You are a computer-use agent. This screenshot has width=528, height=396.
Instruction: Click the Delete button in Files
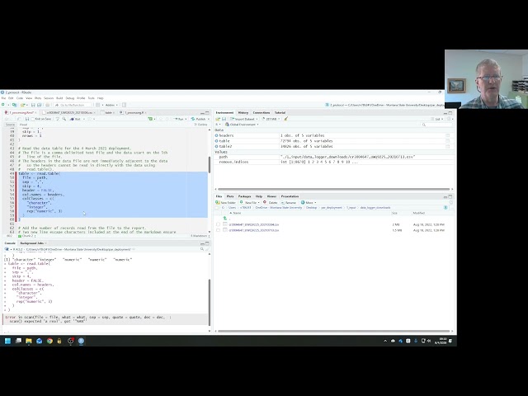point(271,203)
